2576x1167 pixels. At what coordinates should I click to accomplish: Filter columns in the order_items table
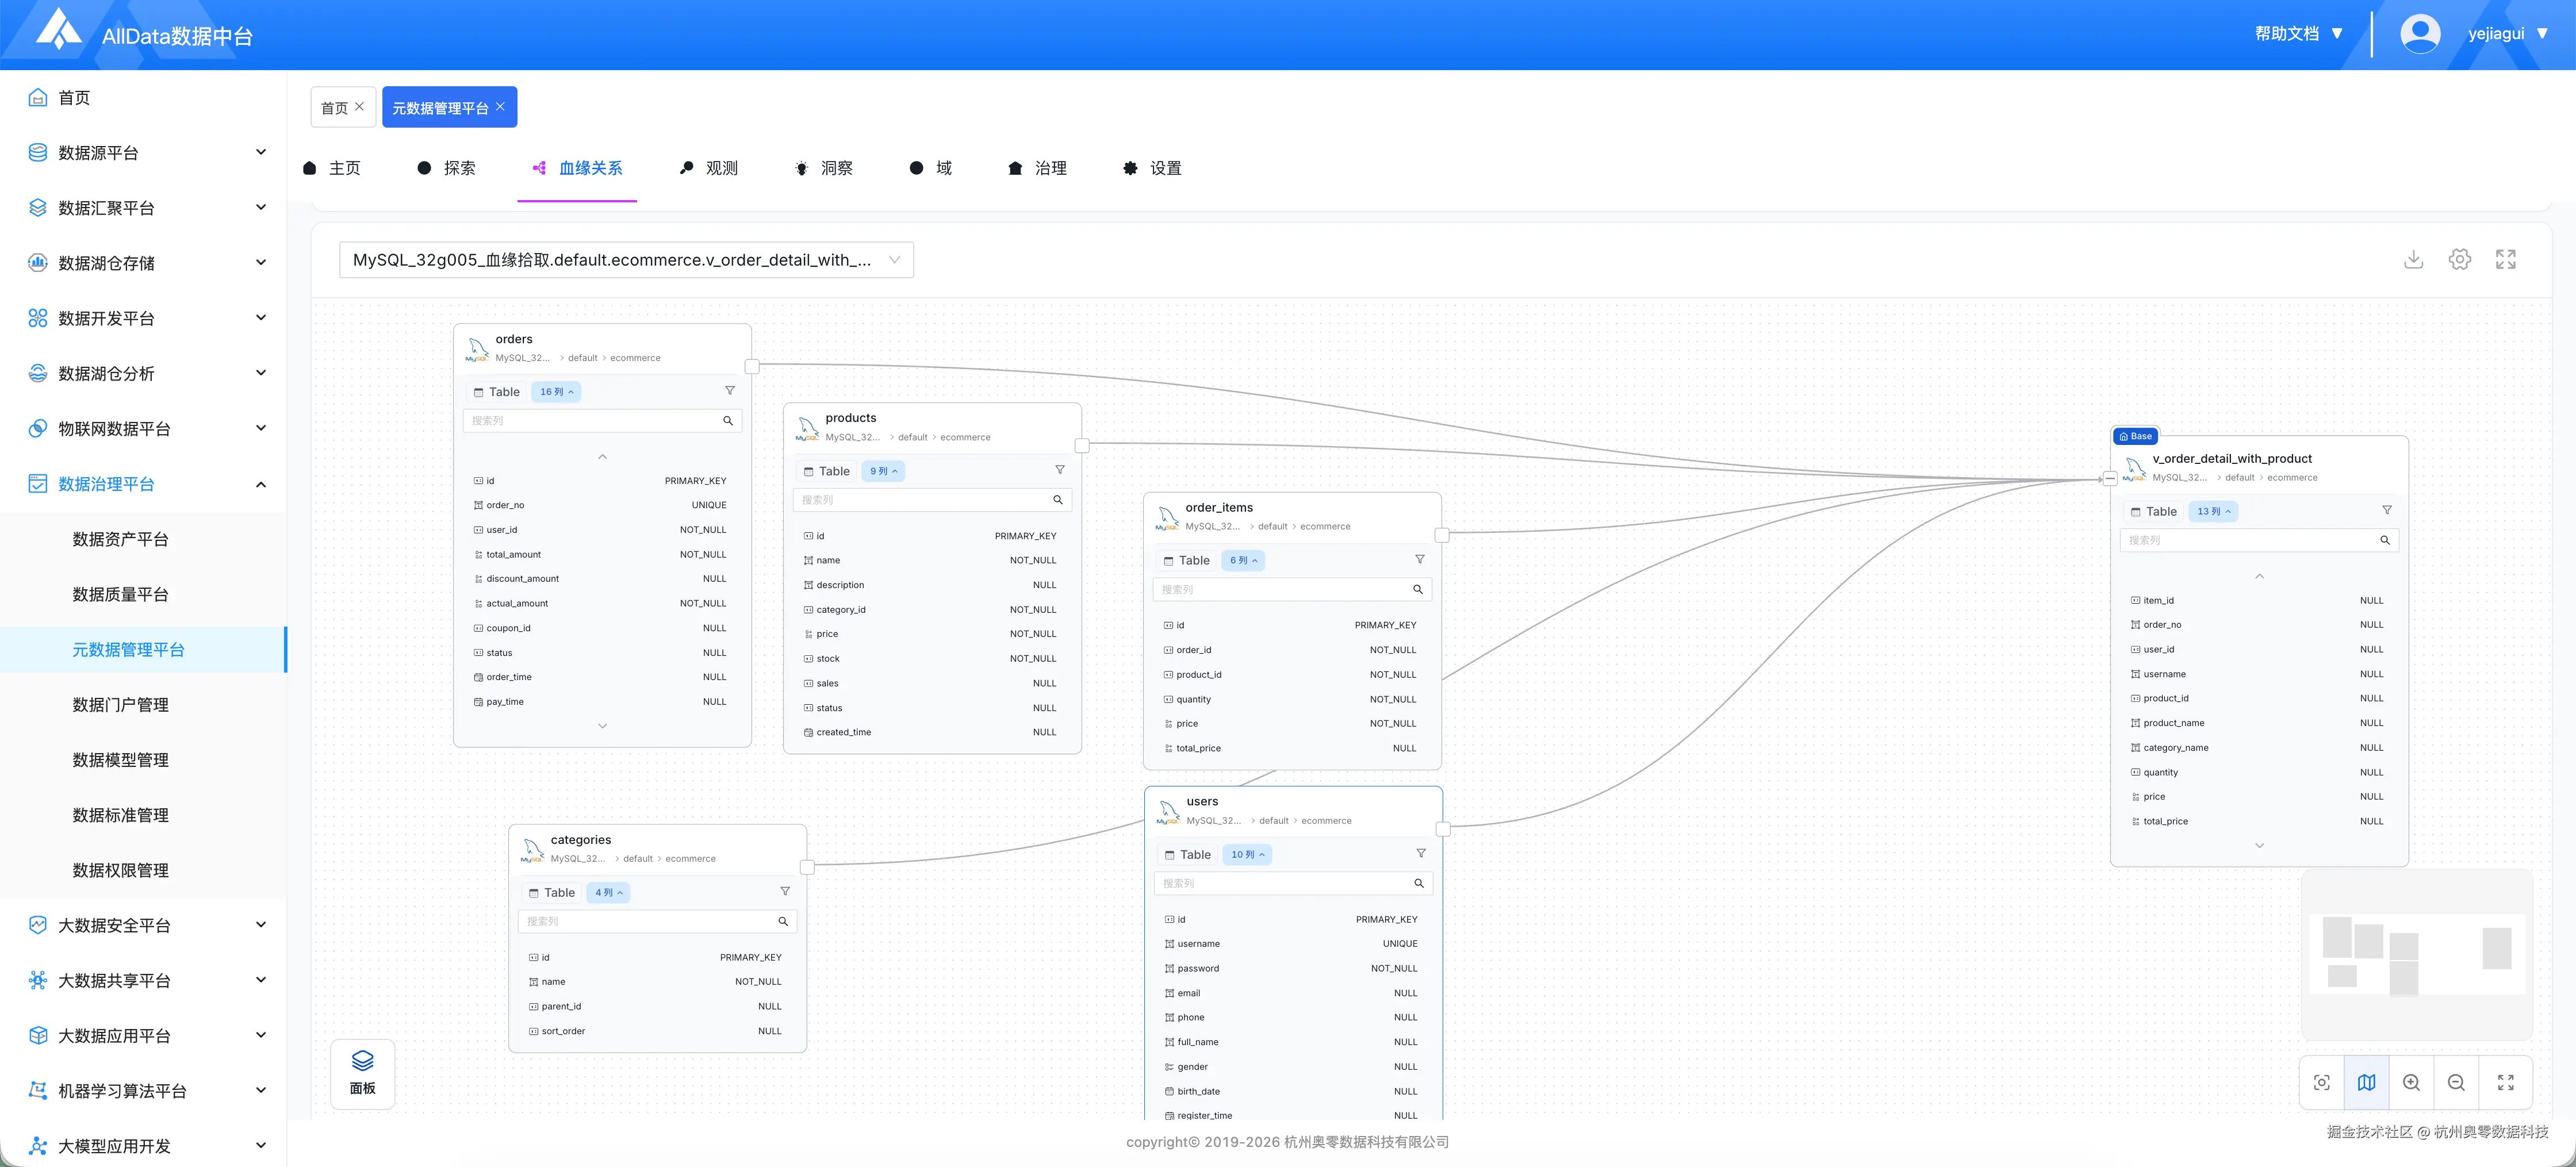[x=1420, y=559]
